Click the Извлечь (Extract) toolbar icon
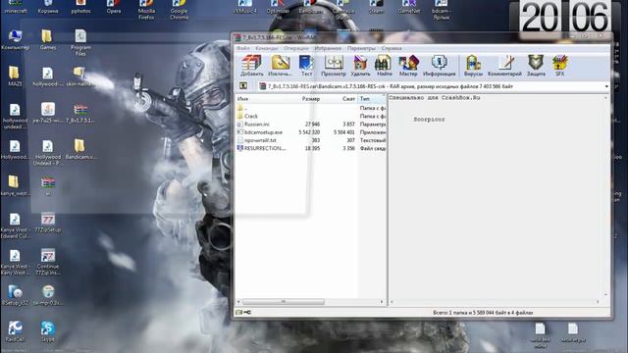This screenshot has width=628, height=353. click(x=280, y=66)
